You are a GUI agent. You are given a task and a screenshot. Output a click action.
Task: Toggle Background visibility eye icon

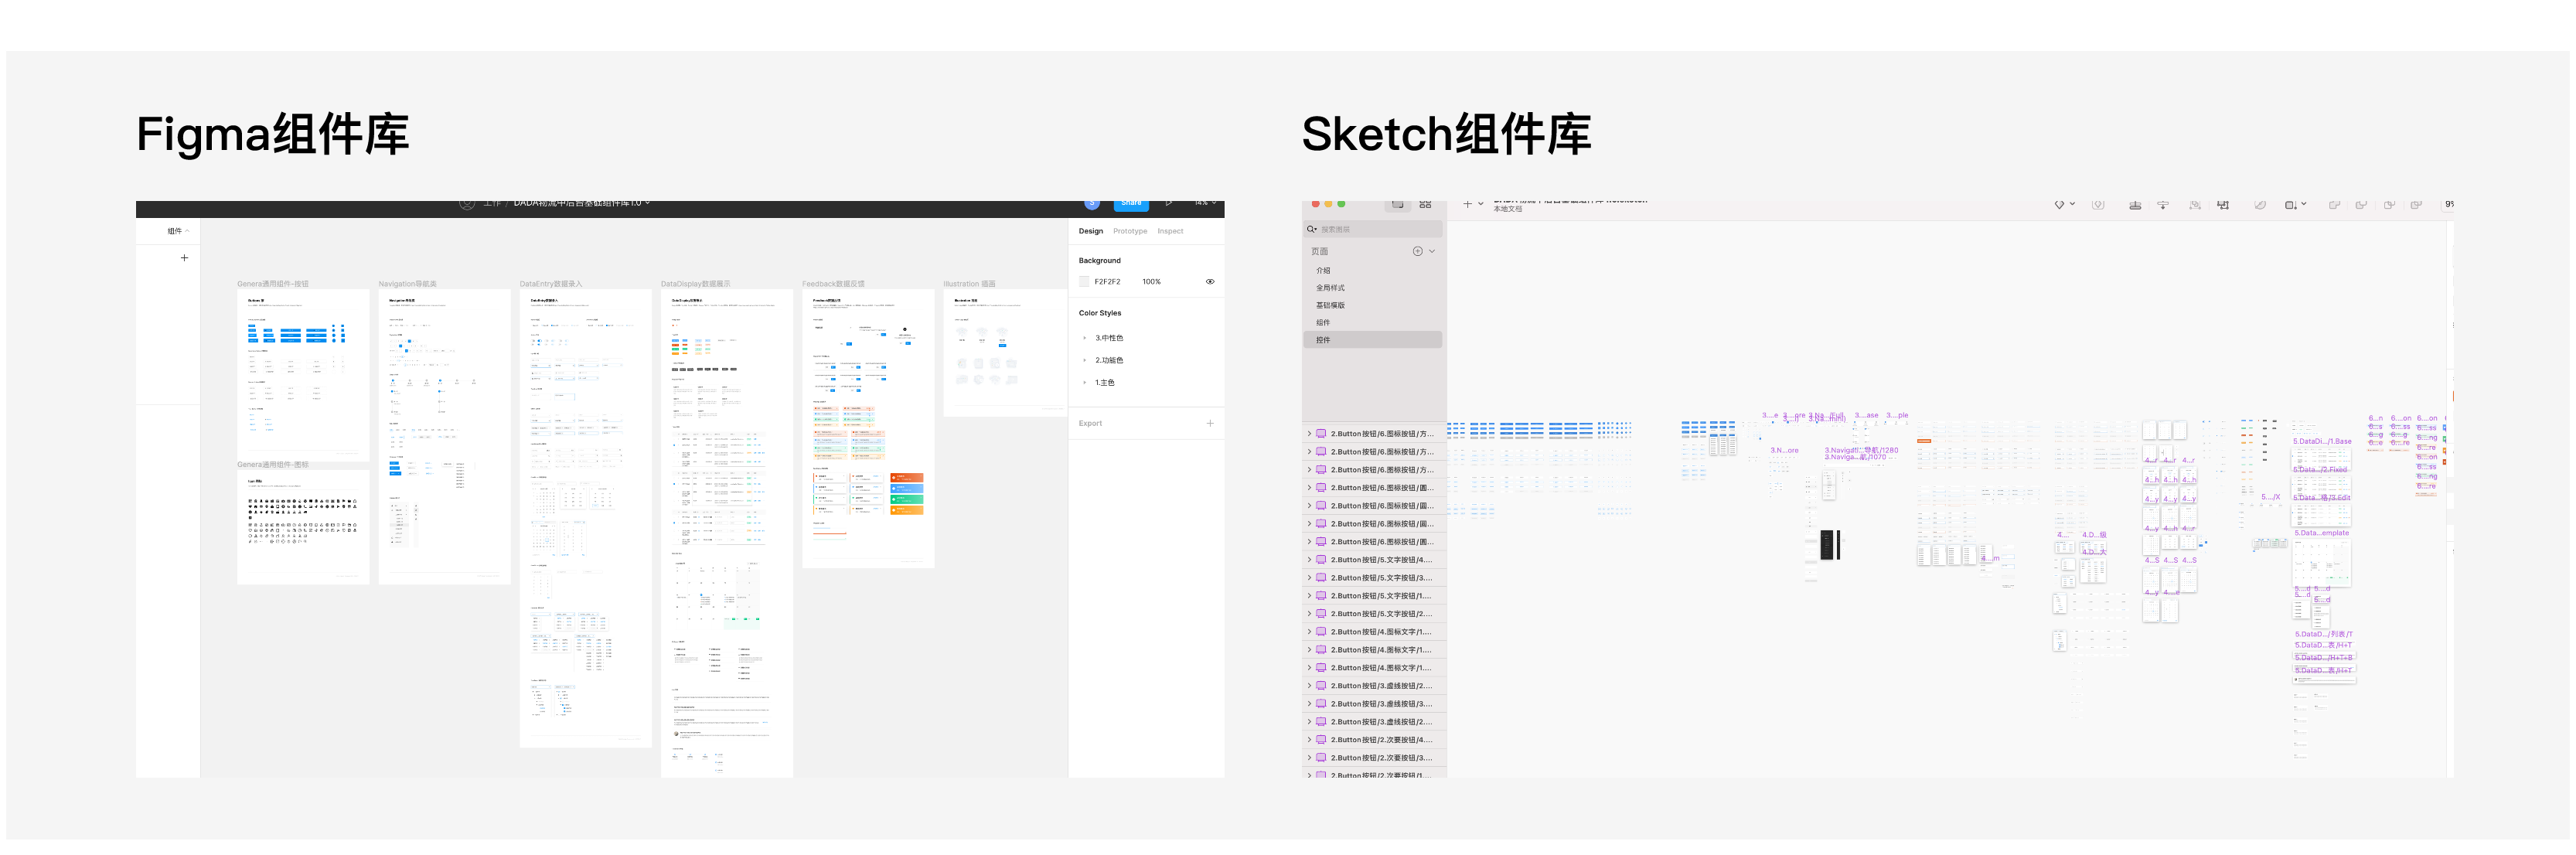[1209, 282]
